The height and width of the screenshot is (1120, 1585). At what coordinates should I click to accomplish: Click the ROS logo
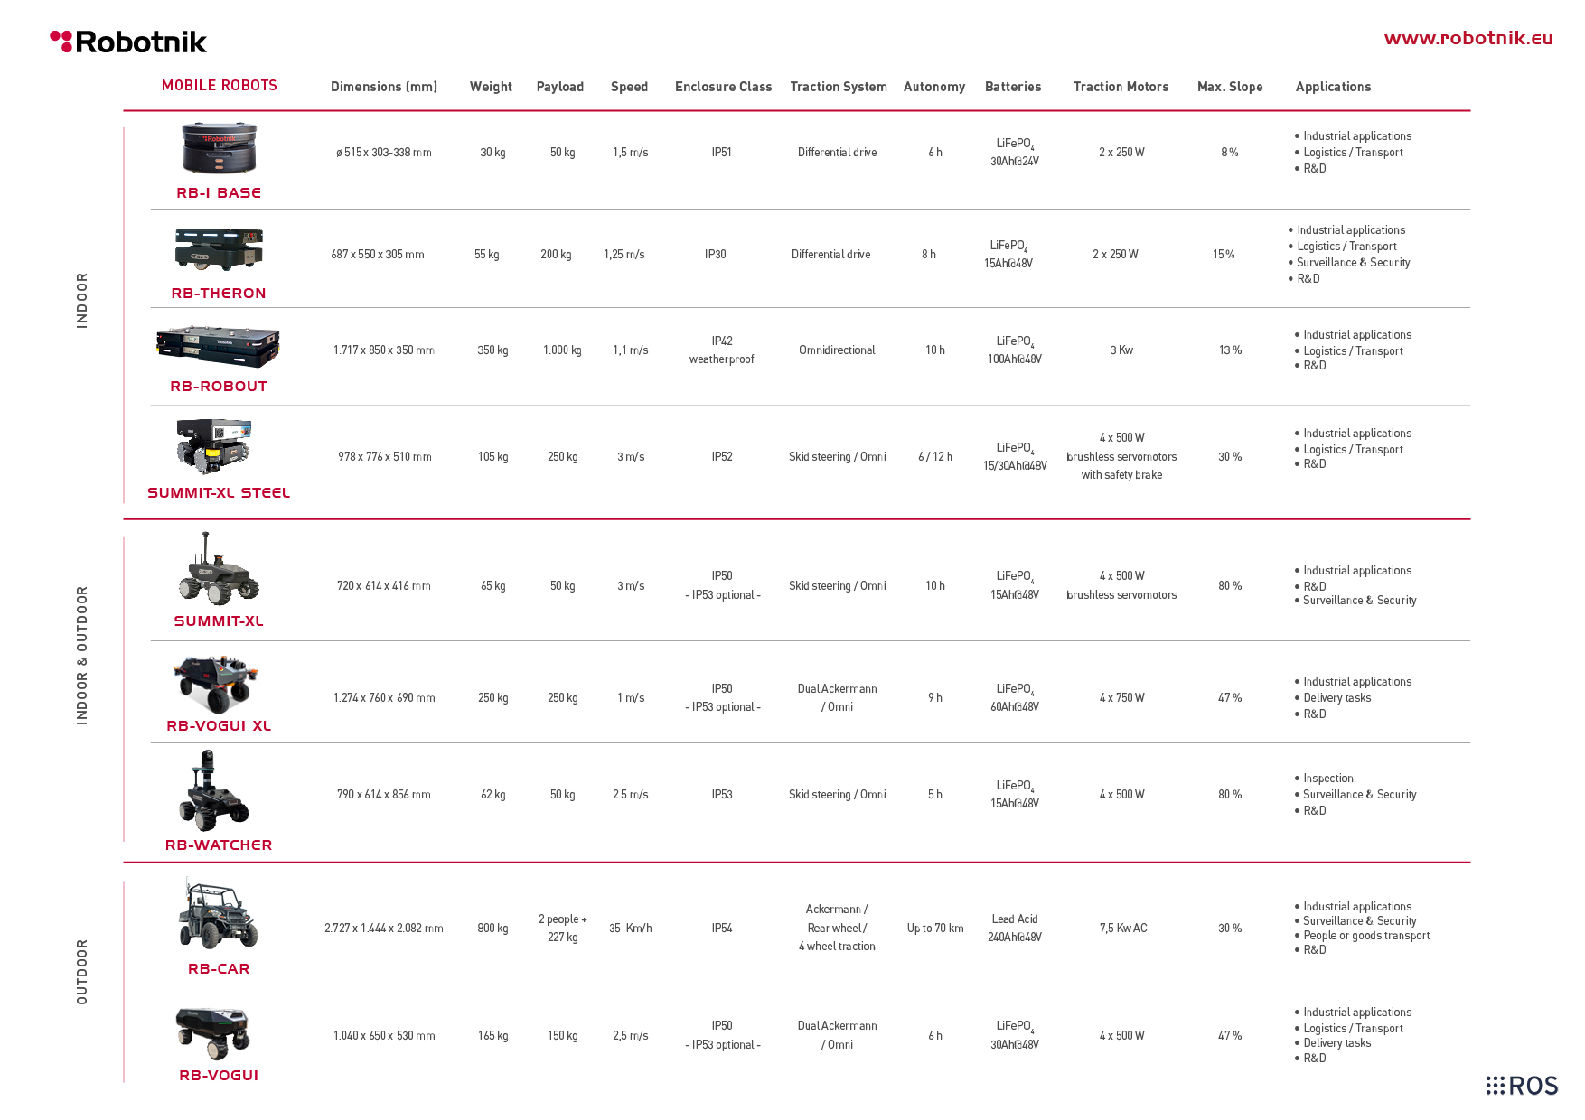pos(1523,1085)
